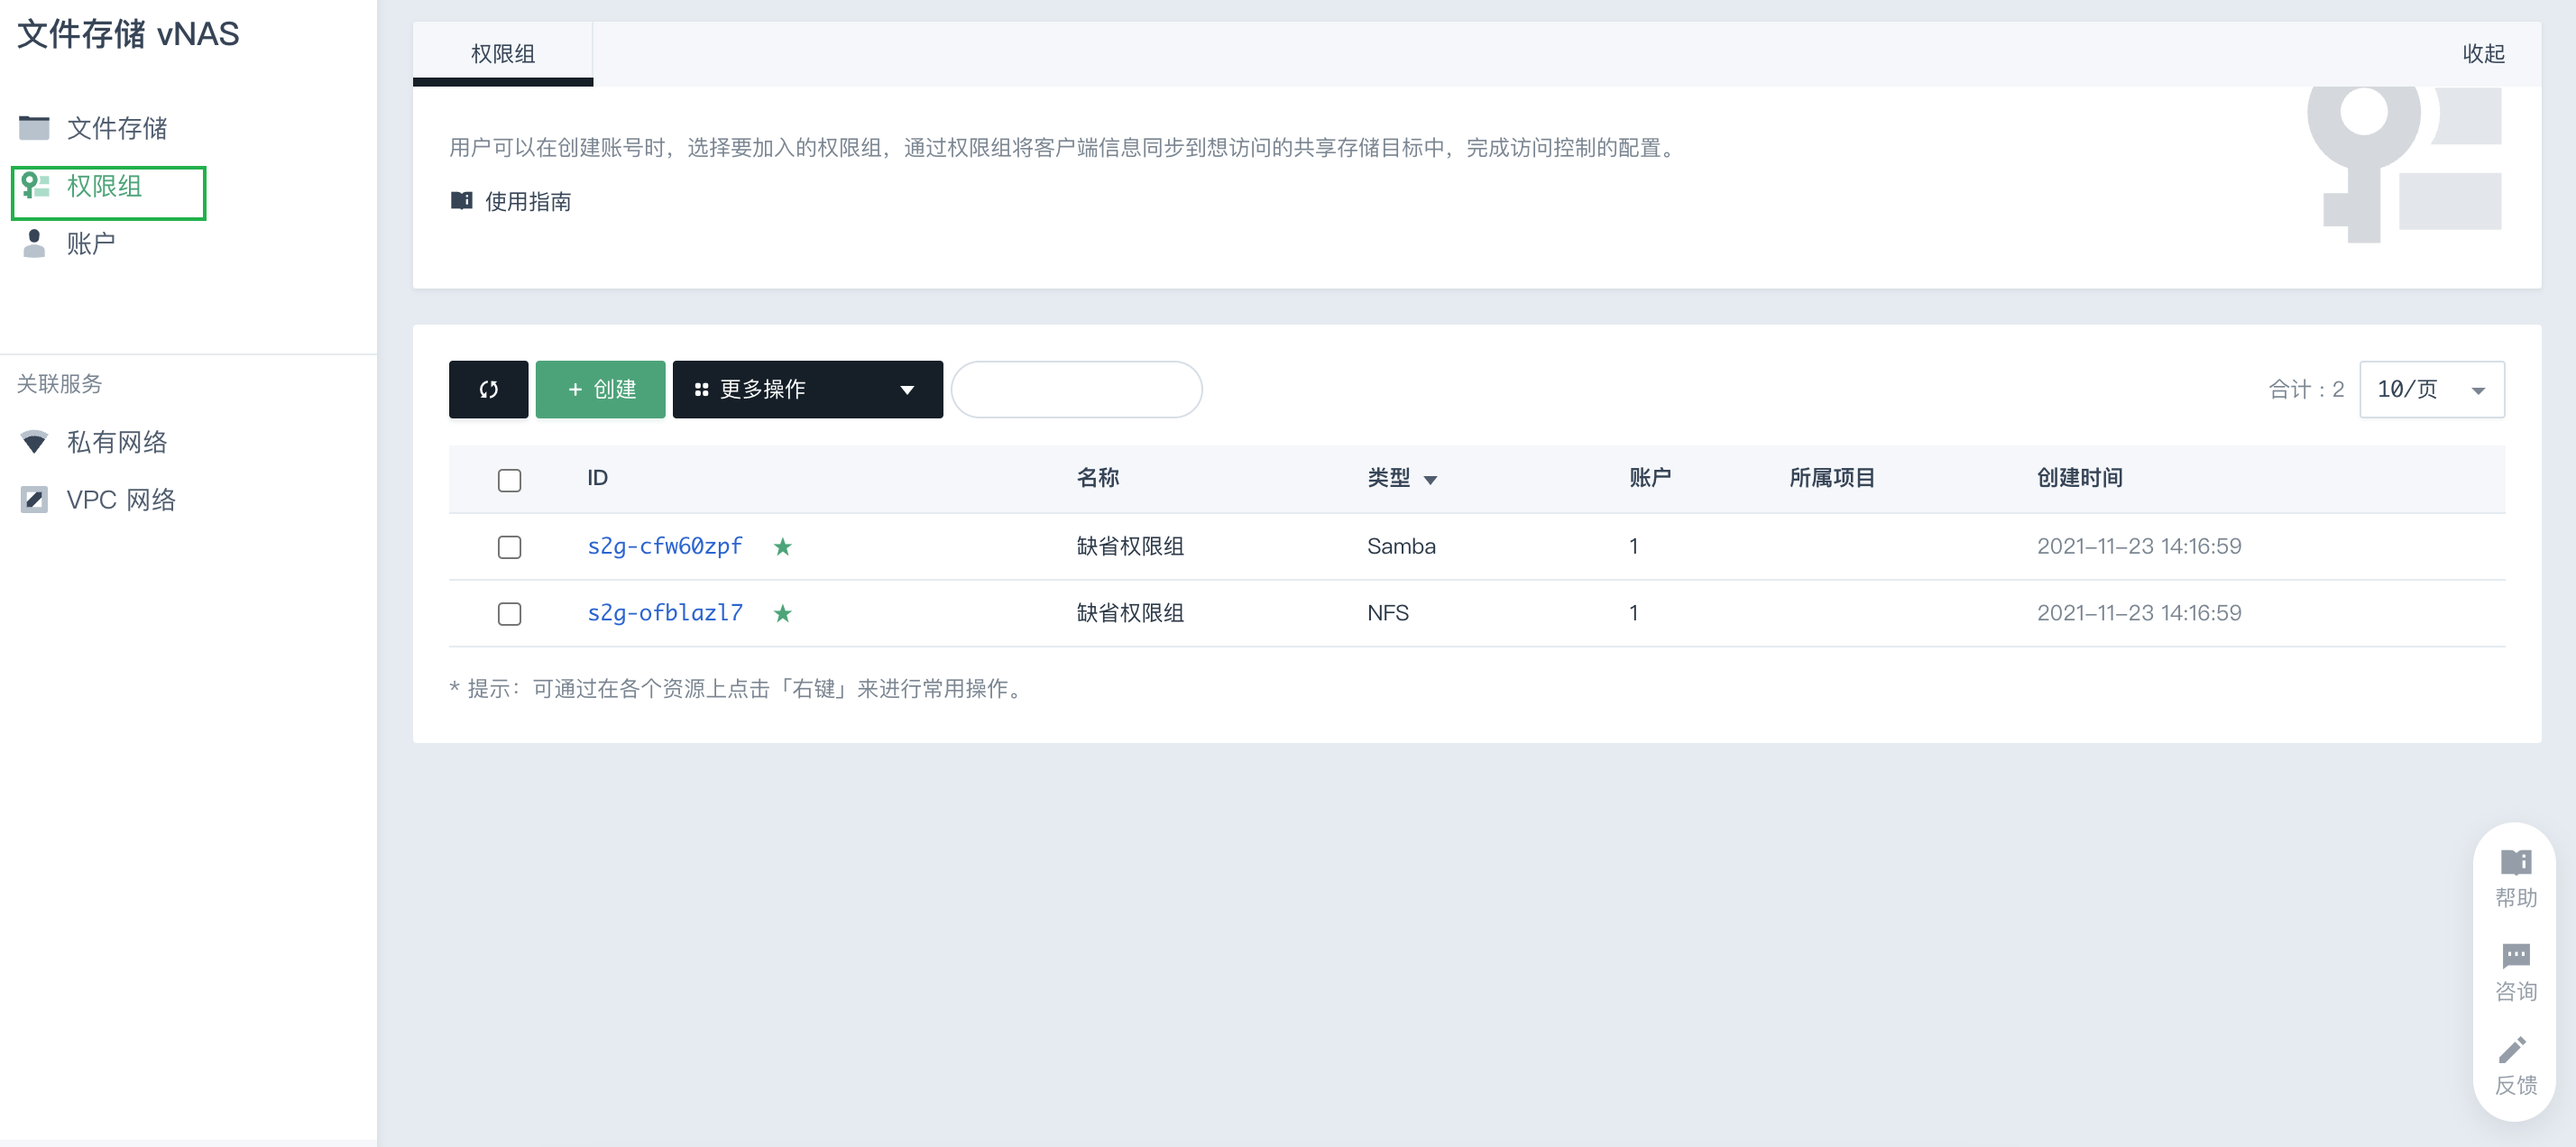Click the 反馈 pencil feedback icon
Screen dimensions: 2576x1147
2515,1050
